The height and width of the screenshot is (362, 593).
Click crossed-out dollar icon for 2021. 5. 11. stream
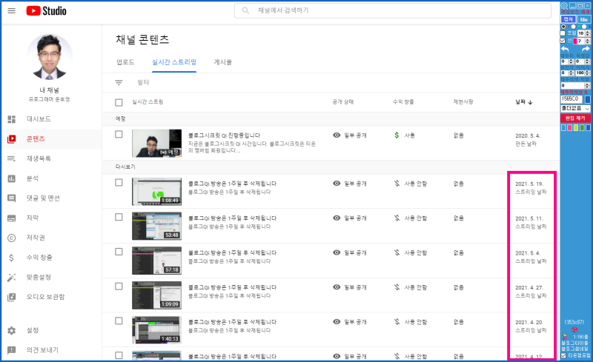tap(397, 218)
